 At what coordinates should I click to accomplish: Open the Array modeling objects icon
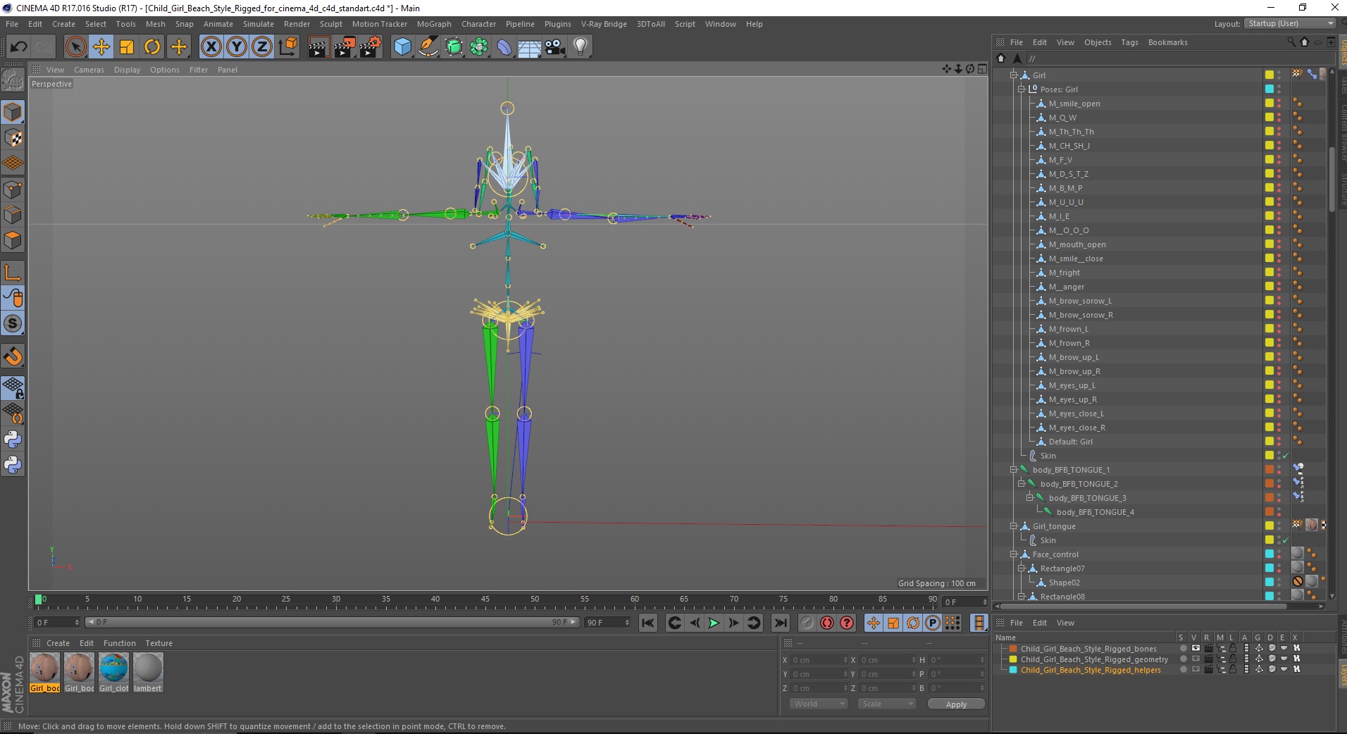pyautogui.click(x=479, y=47)
